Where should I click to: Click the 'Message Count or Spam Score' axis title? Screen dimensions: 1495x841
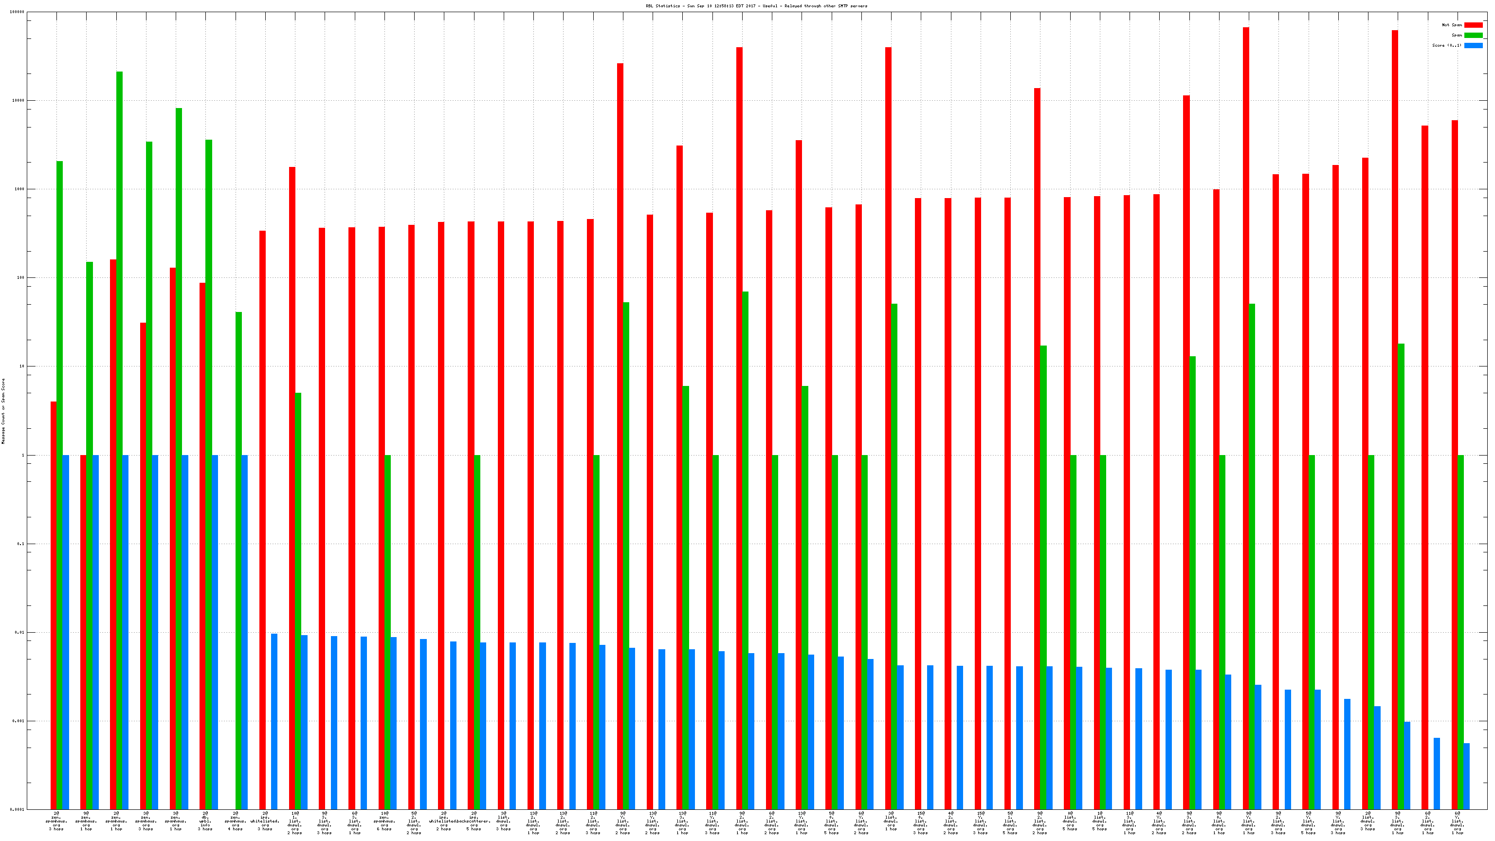point(3,411)
